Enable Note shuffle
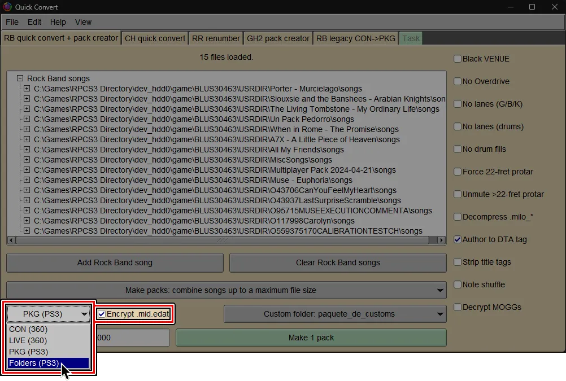The height and width of the screenshot is (381, 566). [457, 284]
